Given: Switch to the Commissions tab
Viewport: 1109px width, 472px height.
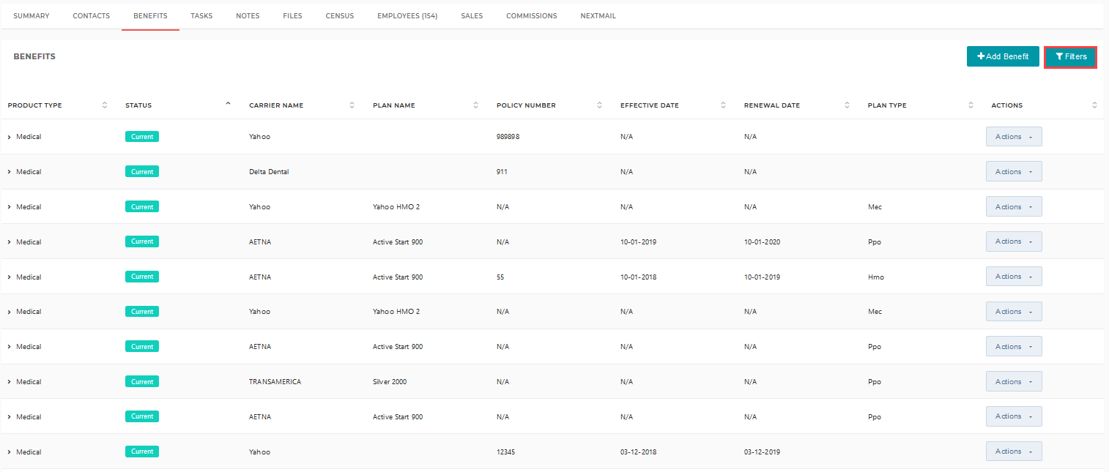Looking at the screenshot, I should (532, 16).
